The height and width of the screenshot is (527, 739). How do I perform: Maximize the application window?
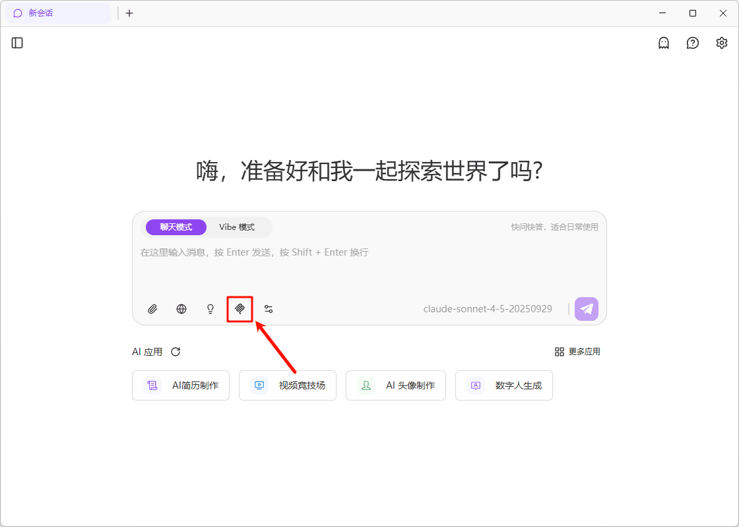(693, 13)
